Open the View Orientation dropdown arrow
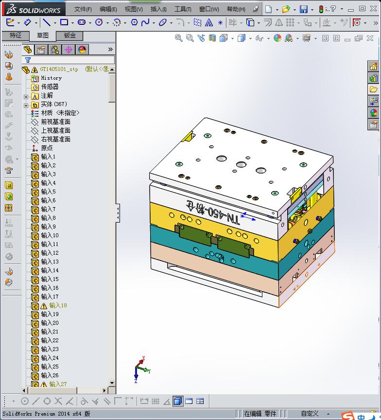381x420 pixels. (x=232, y=38)
